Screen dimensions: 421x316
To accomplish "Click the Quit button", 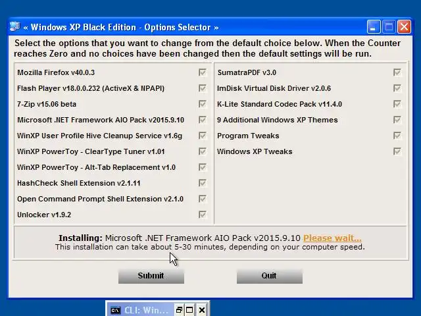I will point(270,276).
